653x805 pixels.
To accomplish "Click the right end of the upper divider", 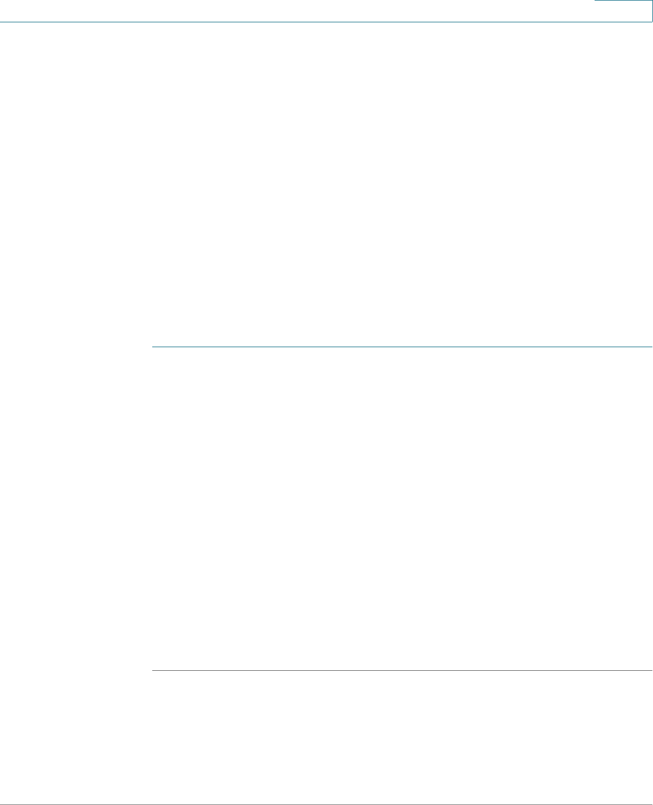I will click(x=651, y=347).
